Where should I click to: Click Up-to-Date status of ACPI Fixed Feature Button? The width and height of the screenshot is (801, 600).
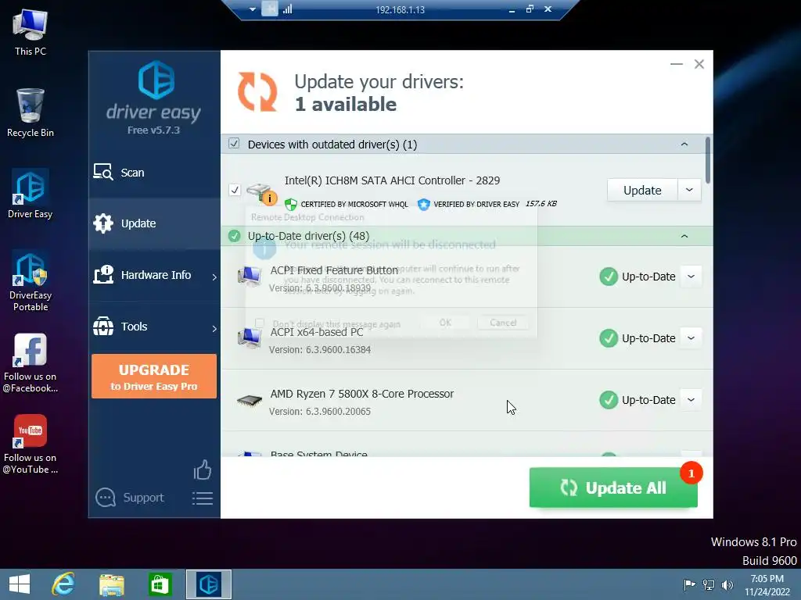pos(638,277)
